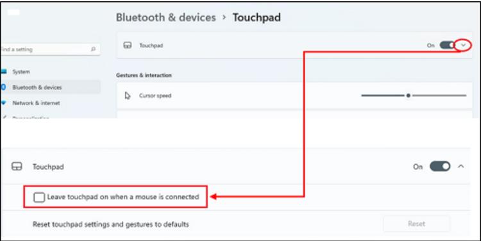
Task: Open the System settings category
Action: 21,72
